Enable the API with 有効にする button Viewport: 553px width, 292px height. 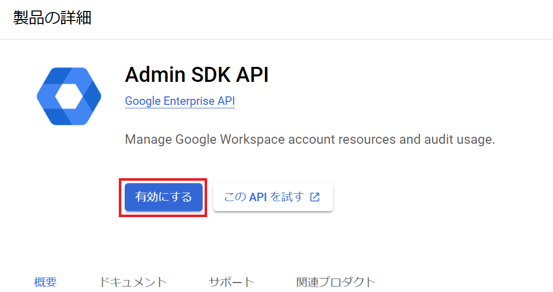[x=164, y=197]
